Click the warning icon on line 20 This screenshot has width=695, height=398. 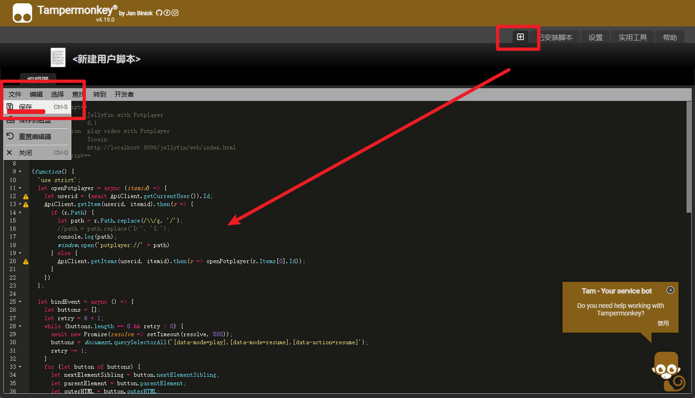click(x=26, y=261)
